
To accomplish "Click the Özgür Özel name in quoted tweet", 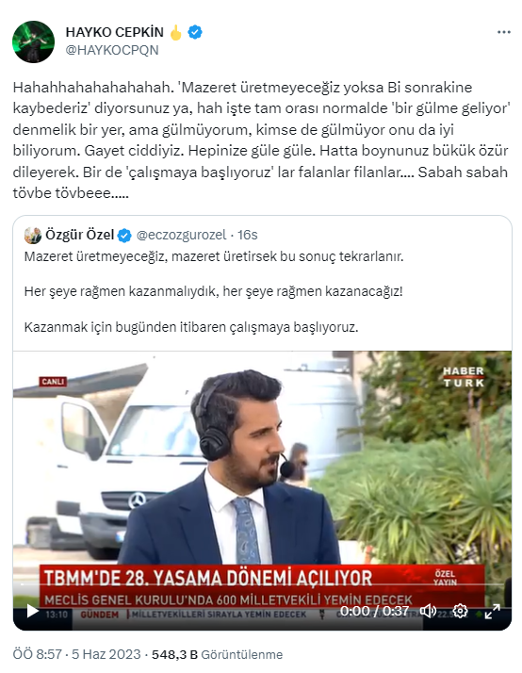I will 80,236.
